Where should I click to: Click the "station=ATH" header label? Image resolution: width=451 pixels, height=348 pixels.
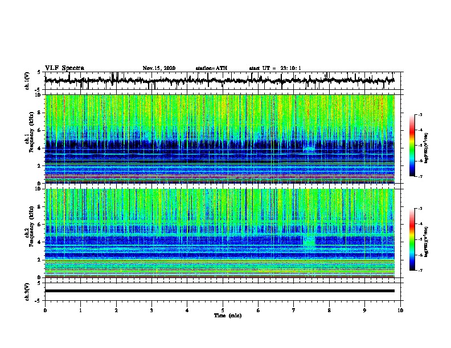tap(211, 68)
